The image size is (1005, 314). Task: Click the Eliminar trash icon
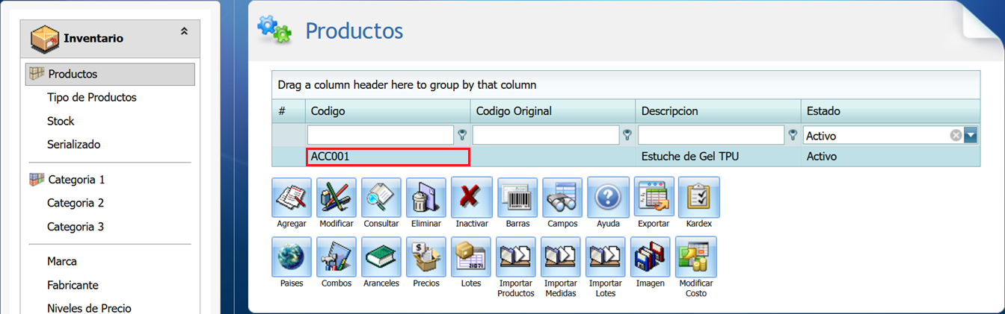(426, 197)
